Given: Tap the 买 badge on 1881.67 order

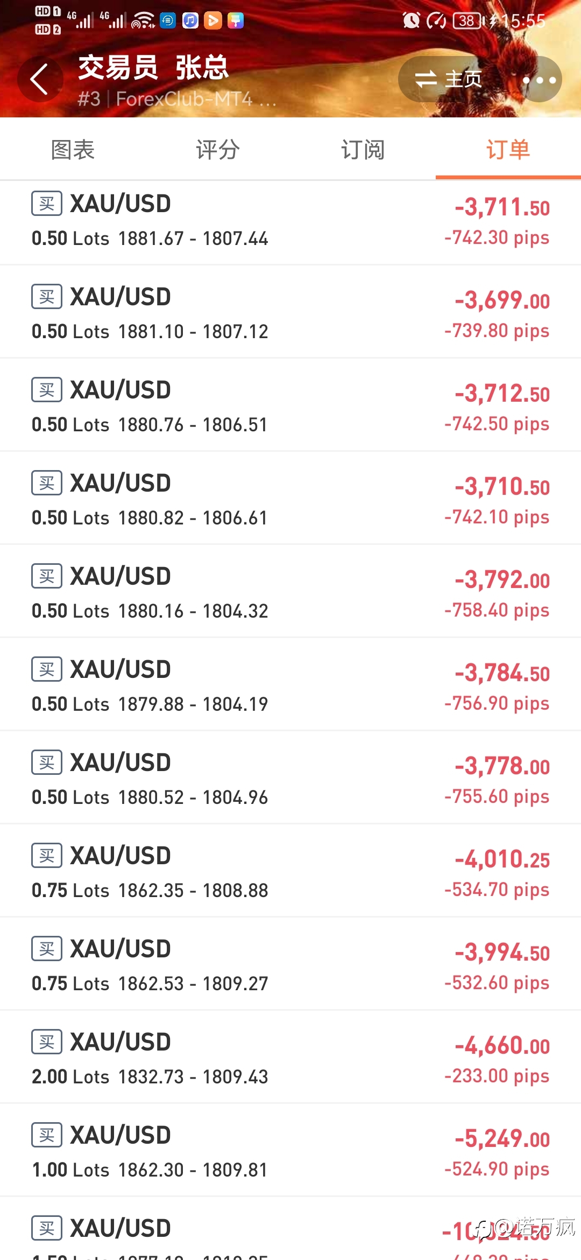Looking at the screenshot, I should click(x=47, y=204).
